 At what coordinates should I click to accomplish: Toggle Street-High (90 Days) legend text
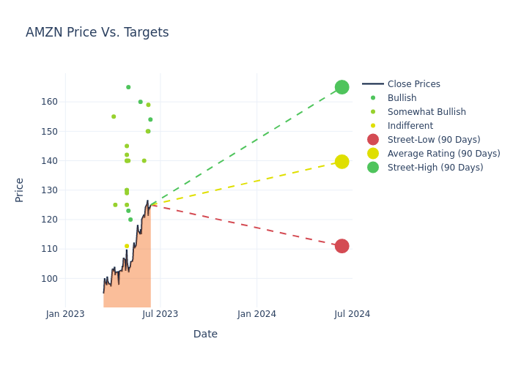click(435, 168)
